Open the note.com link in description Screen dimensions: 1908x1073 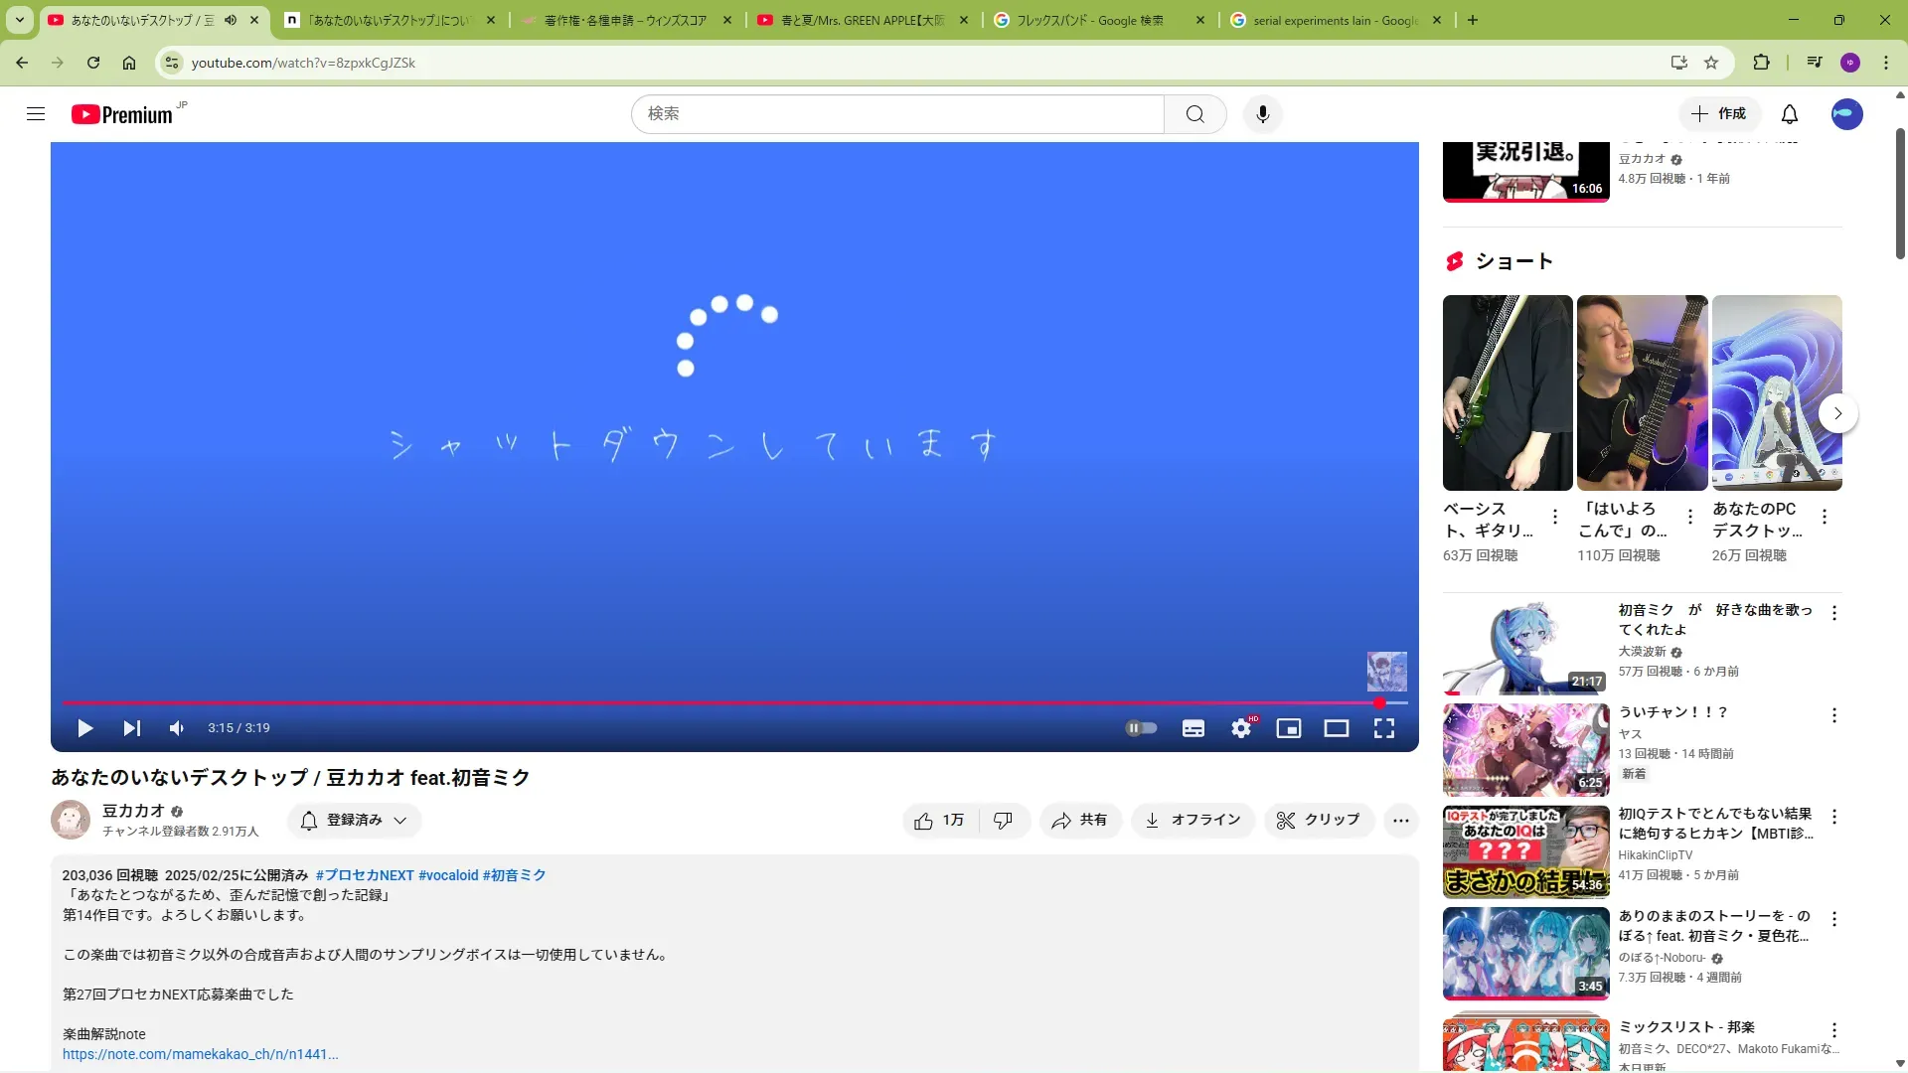pyautogui.click(x=200, y=1054)
